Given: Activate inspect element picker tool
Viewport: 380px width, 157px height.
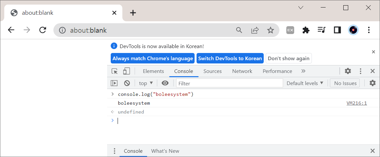Looking at the screenshot, I should (x=115, y=71).
